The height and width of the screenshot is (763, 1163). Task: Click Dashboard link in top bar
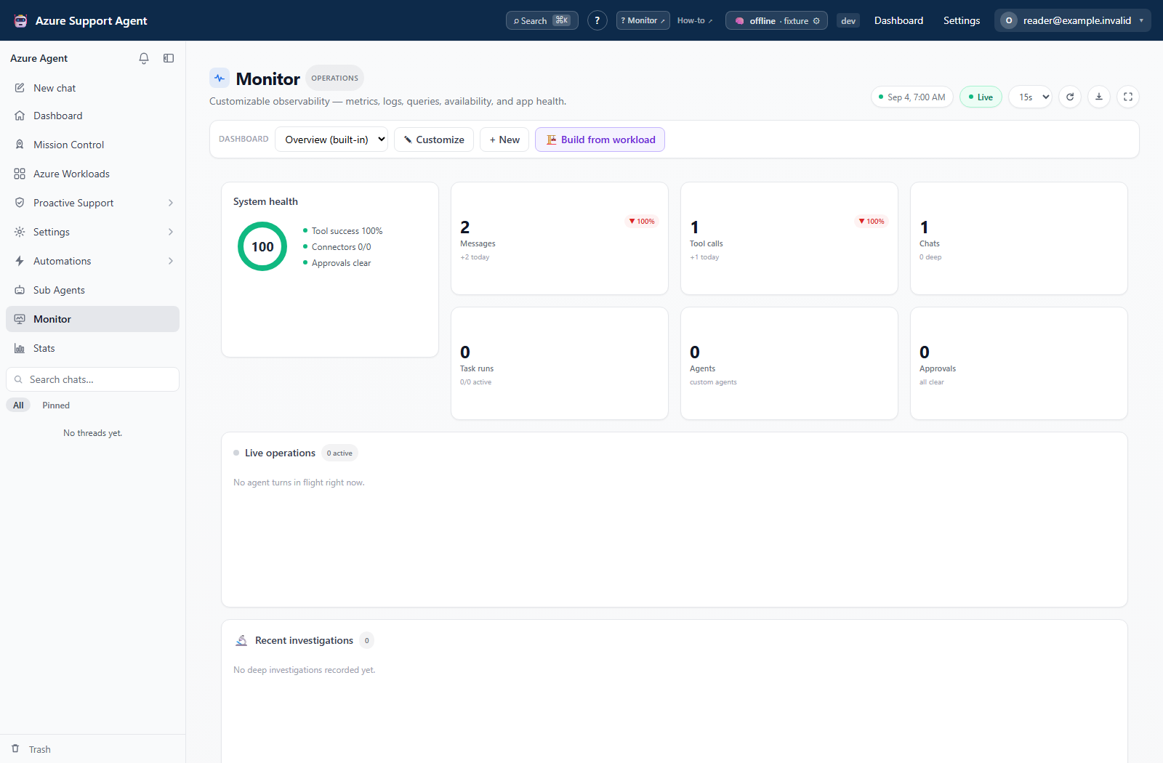(898, 20)
